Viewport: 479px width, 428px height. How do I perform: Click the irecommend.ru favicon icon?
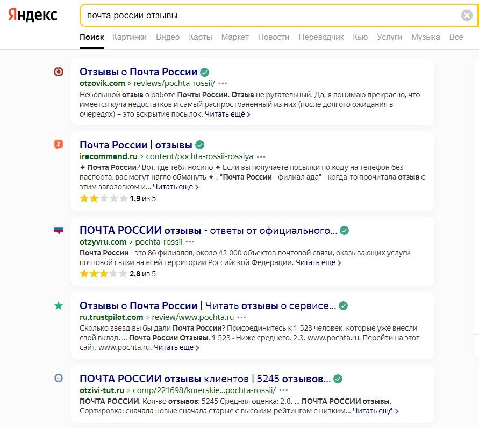click(59, 145)
